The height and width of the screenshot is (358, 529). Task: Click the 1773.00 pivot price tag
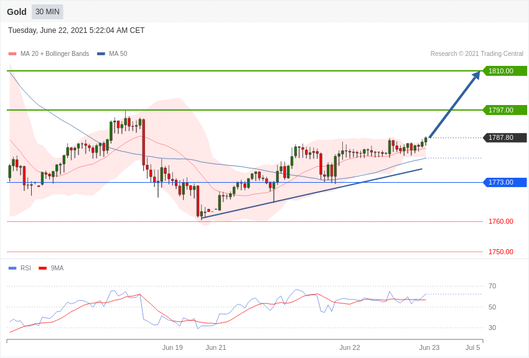click(x=505, y=182)
